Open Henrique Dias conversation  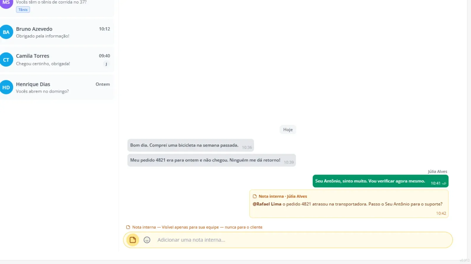[57, 87]
